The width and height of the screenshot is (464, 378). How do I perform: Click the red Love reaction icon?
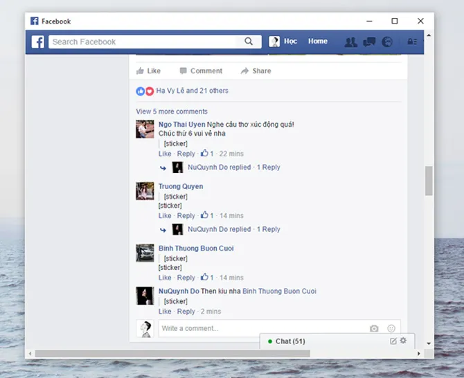point(150,91)
